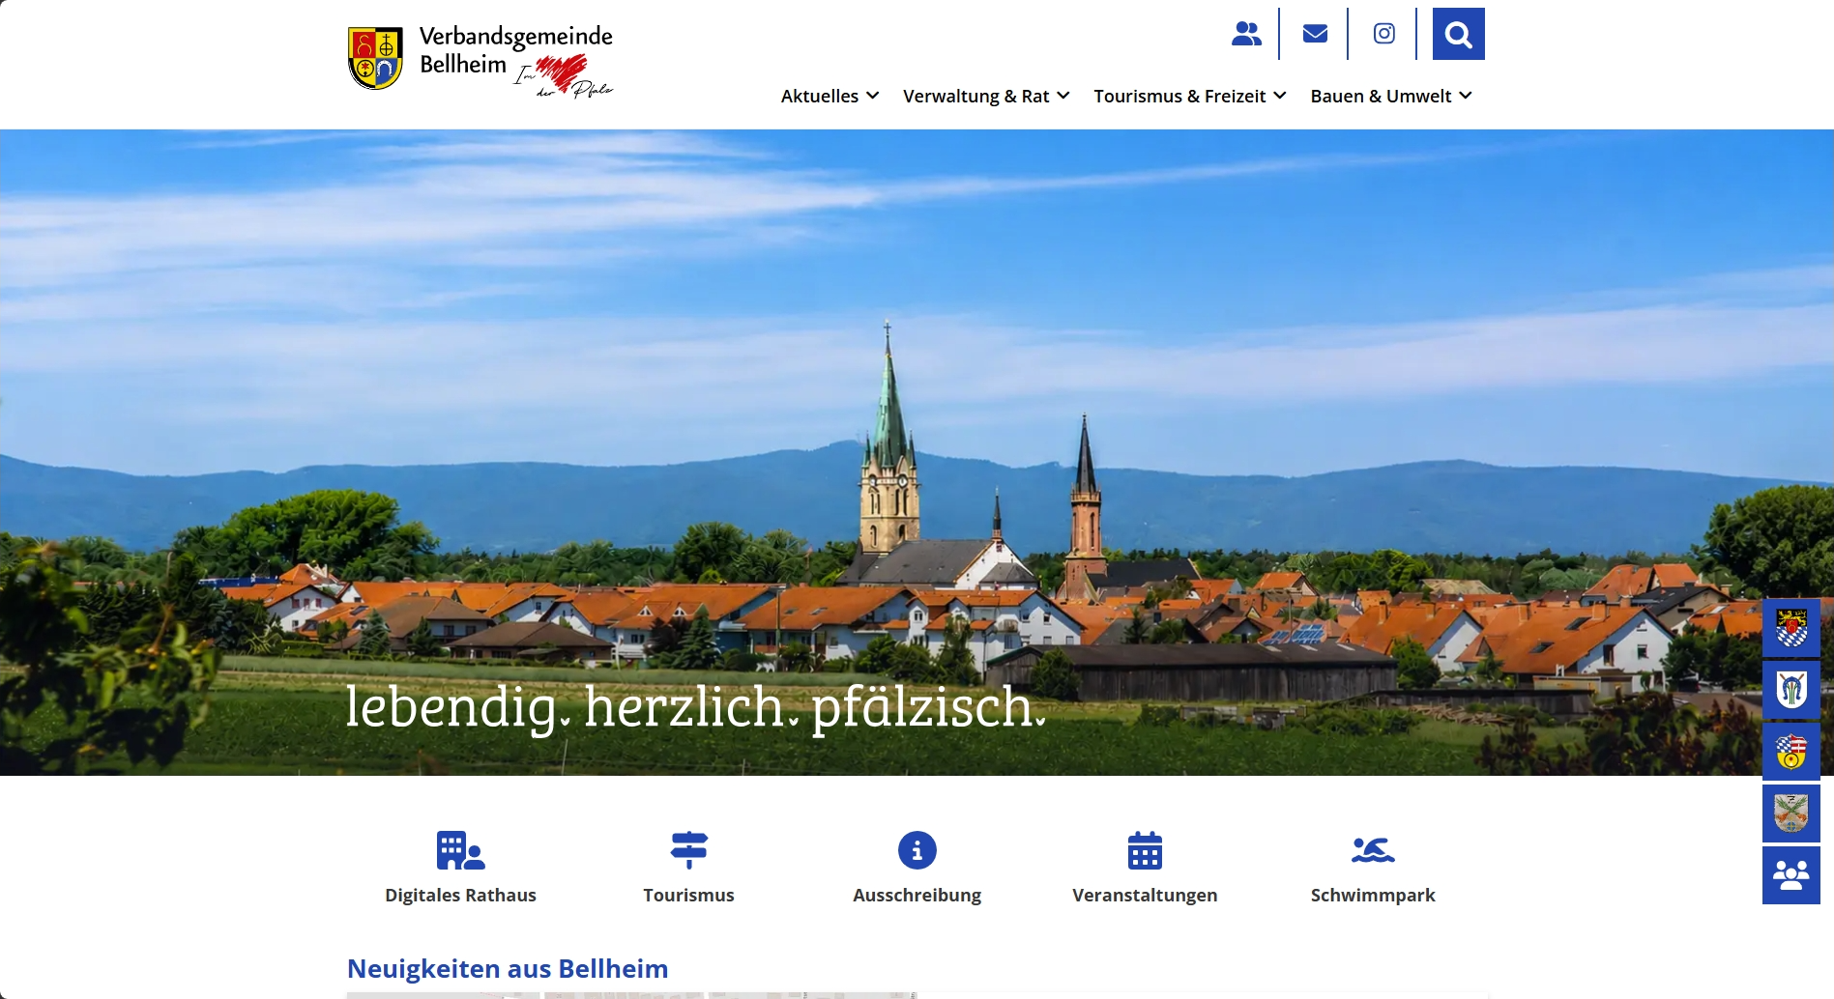Select the horseshoe crest sidebar icon
The height and width of the screenshot is (999, 1834).
pyautogui.click(x=1791, y=690)
